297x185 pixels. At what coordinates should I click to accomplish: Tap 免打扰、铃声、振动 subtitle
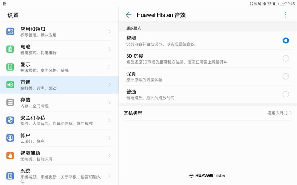pyautogui.click(x=38, y=88)
